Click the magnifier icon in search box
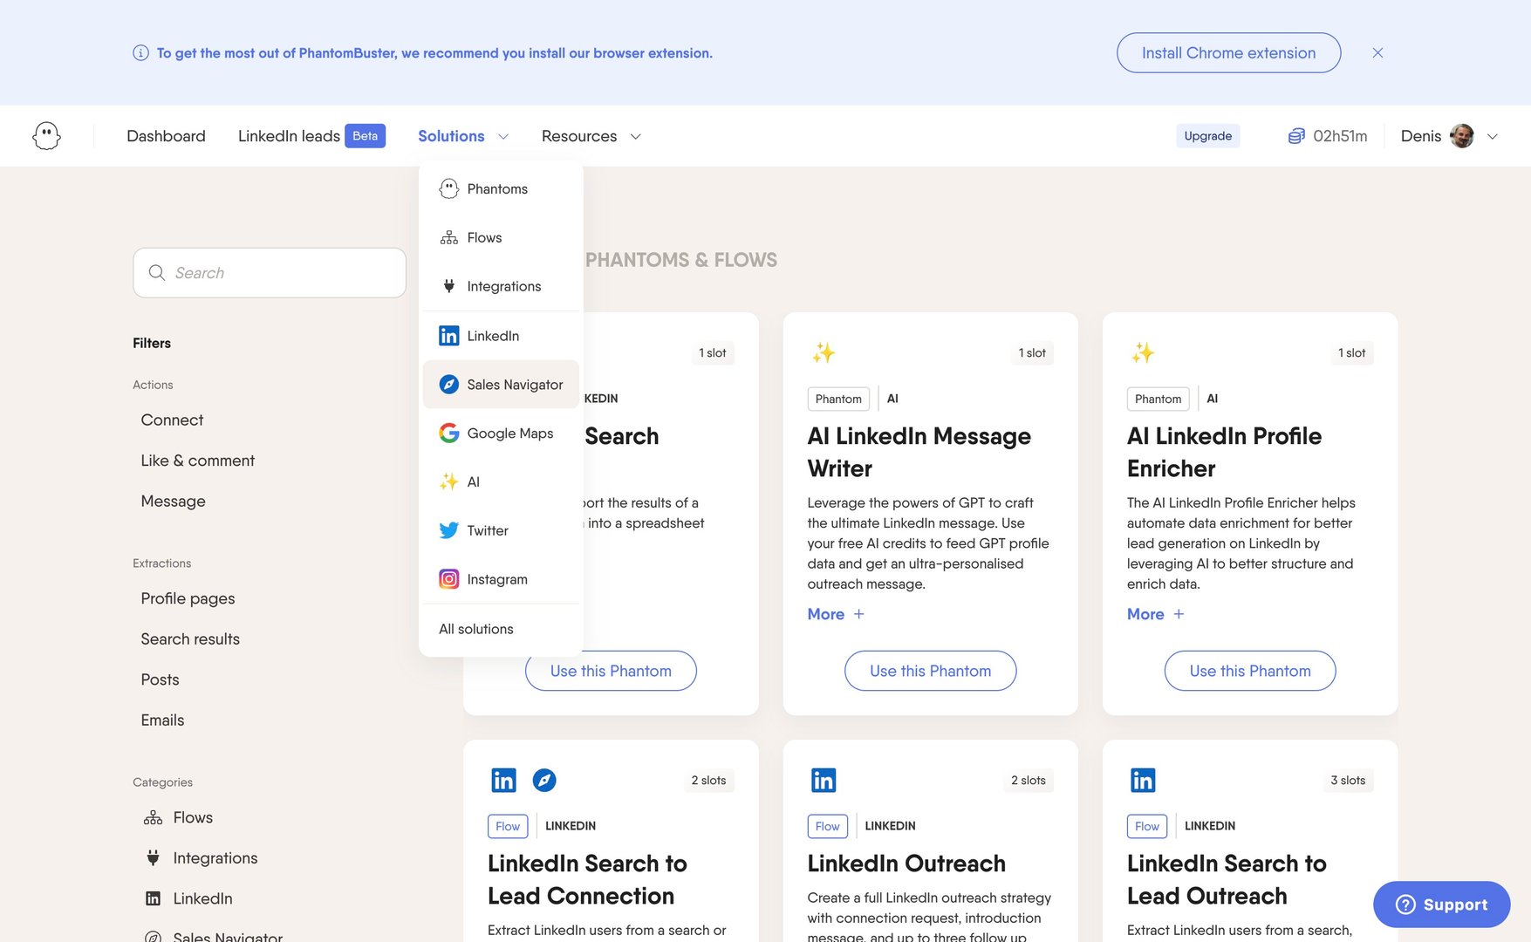Screen dimensions: 1531x942 click(156, 272)
